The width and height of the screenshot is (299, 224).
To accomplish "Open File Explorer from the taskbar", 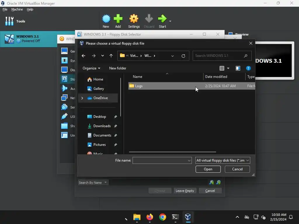I will (x=137, y=217).
